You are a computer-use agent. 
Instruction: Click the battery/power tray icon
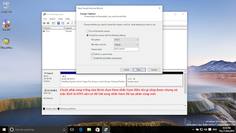[x=197, y=130]
